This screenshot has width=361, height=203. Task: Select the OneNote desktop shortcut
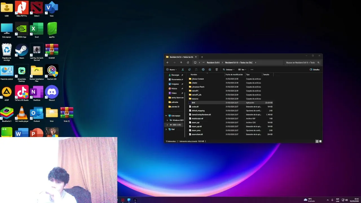pos(37,93)
